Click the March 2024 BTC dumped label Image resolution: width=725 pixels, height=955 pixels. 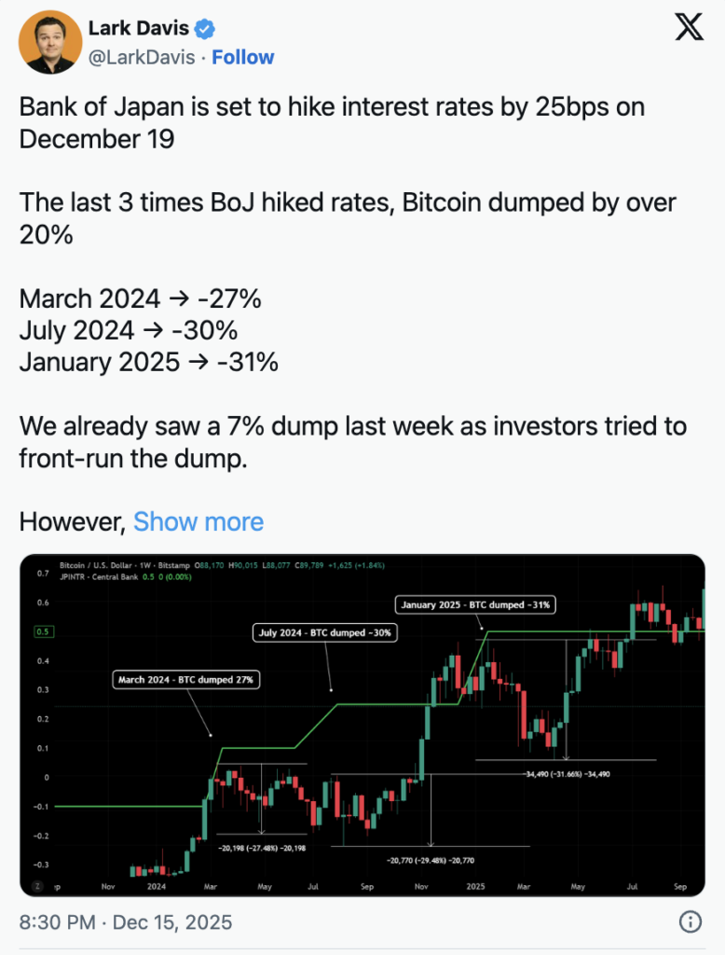tap(185, 680)
